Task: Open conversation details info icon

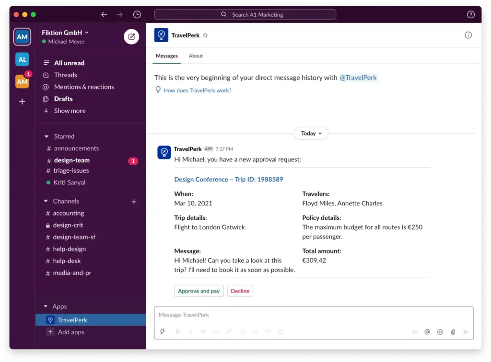Action: [x=468, y=35]
